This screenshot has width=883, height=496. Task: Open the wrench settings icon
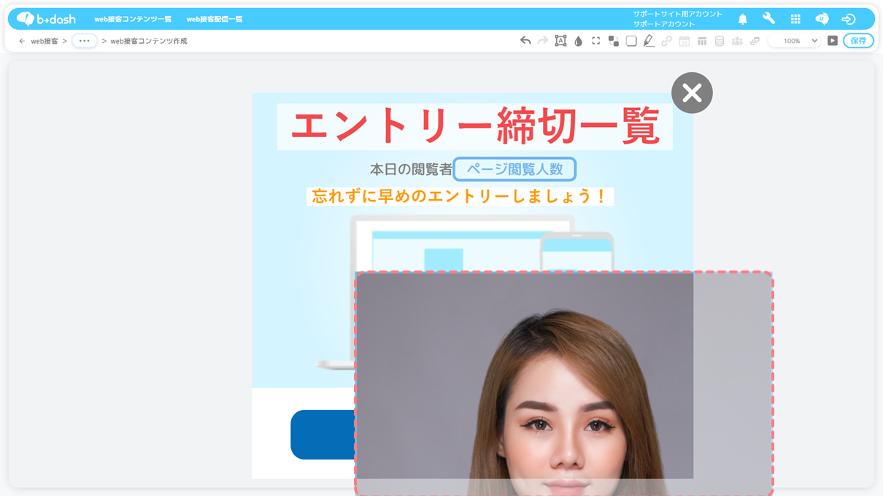768,19
